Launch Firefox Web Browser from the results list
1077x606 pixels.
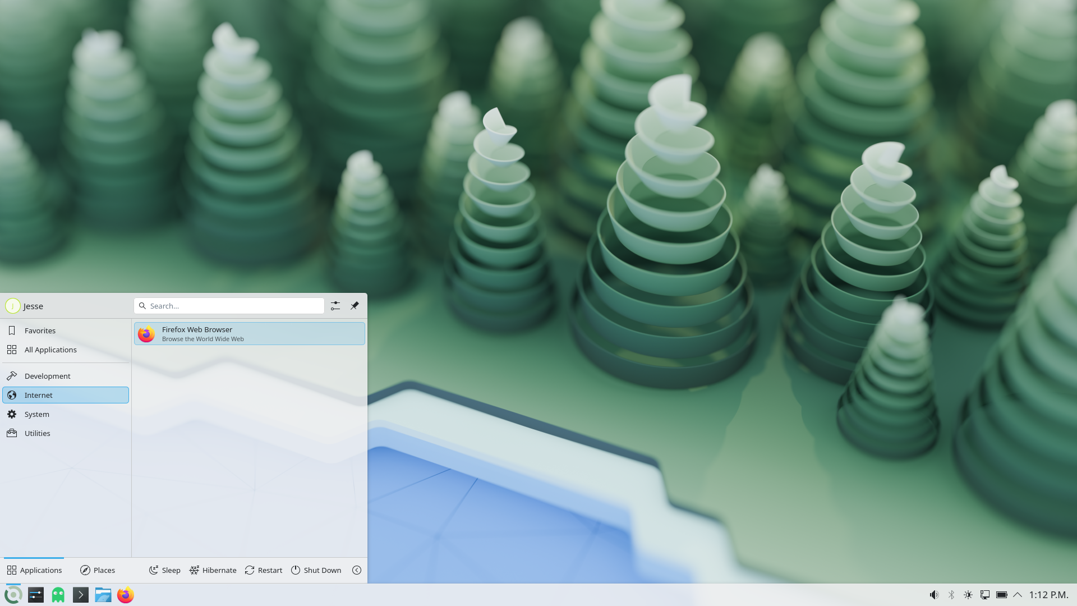pos(249,334)
